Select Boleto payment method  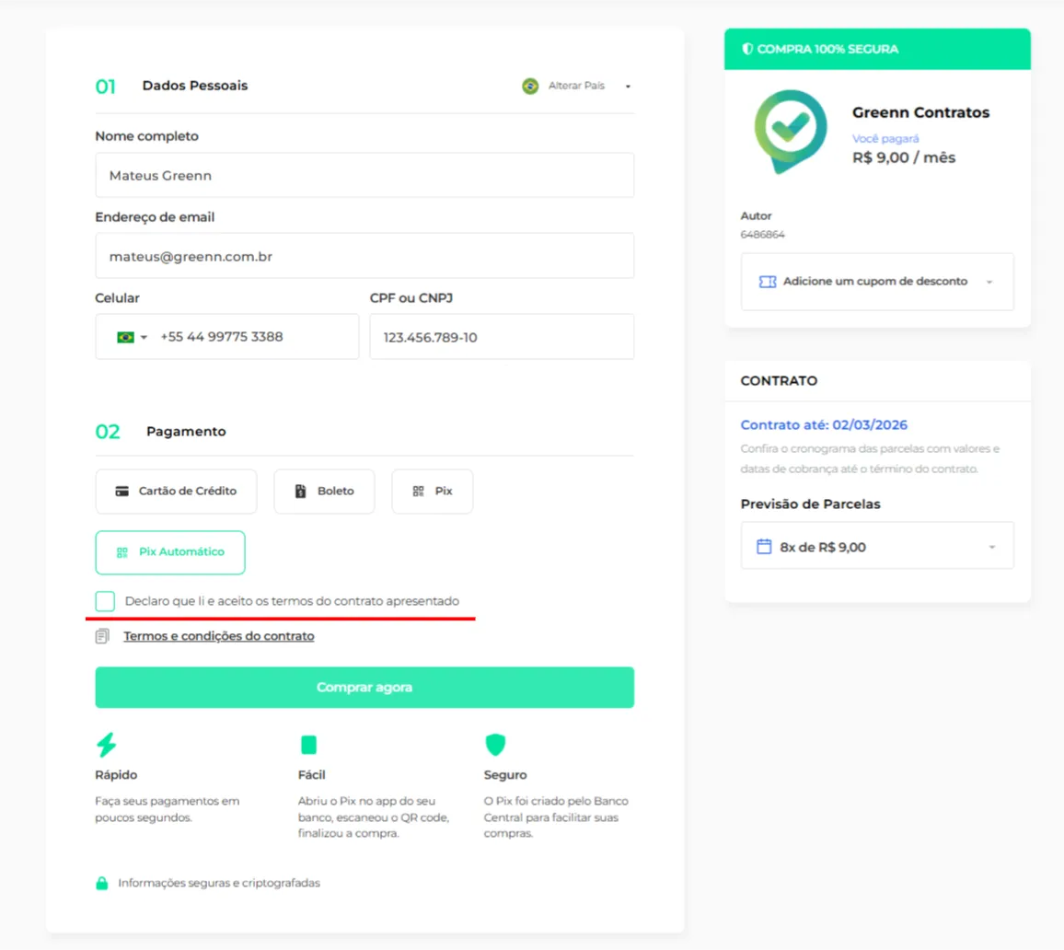[x=324, y=492]
